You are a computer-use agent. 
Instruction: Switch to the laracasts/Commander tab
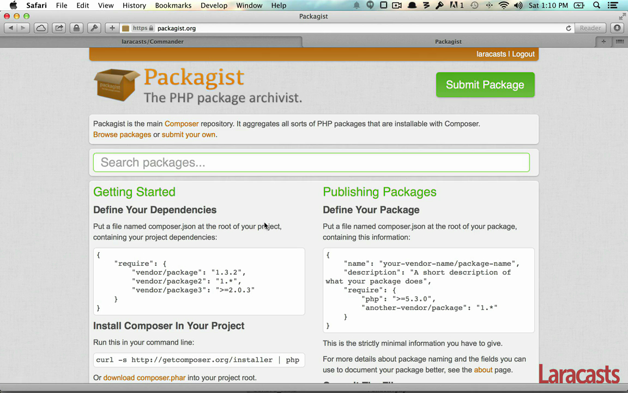[152, 41]
